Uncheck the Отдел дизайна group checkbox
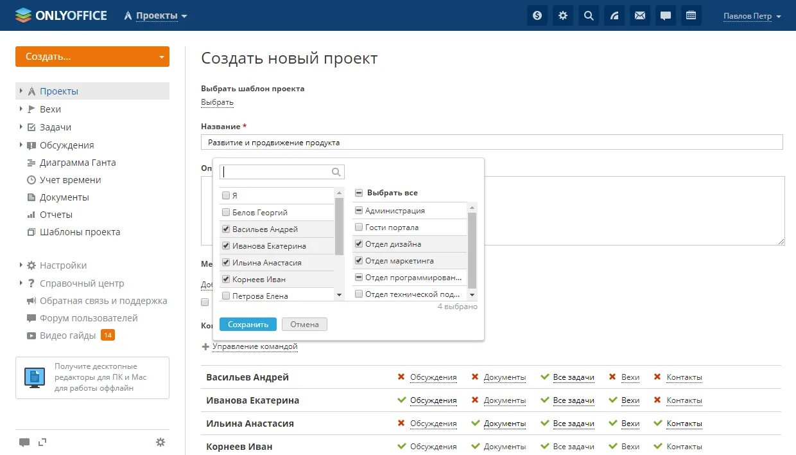 [359, 244]
